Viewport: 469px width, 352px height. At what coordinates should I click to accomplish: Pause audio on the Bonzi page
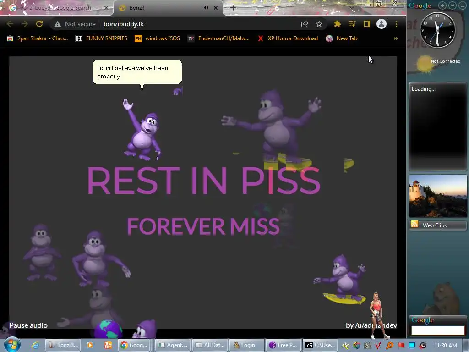[x=28, y=325]
